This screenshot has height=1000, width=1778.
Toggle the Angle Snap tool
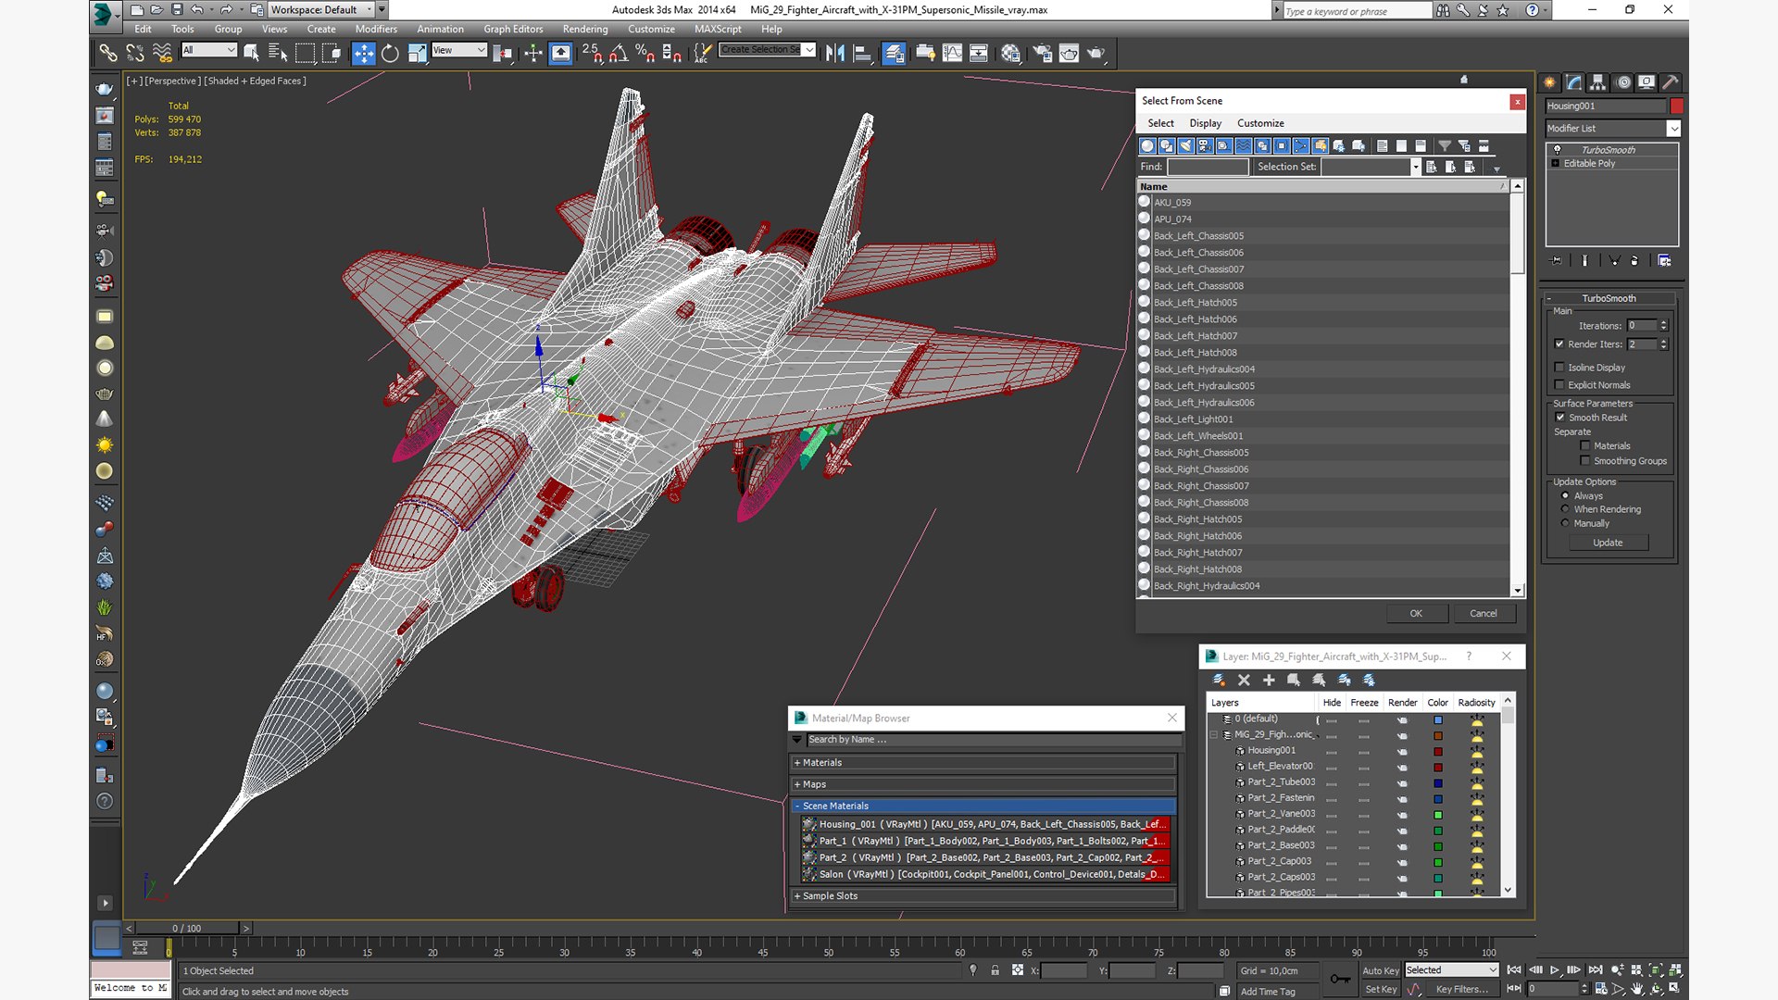click(618, 53)
